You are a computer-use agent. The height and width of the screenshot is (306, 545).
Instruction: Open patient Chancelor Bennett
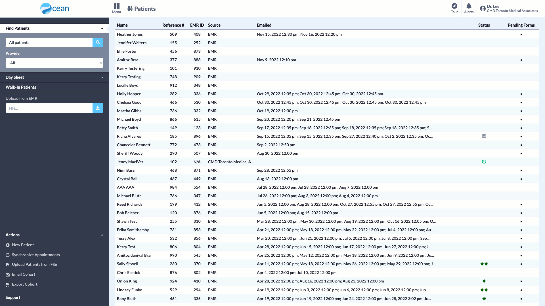(134, 145)
